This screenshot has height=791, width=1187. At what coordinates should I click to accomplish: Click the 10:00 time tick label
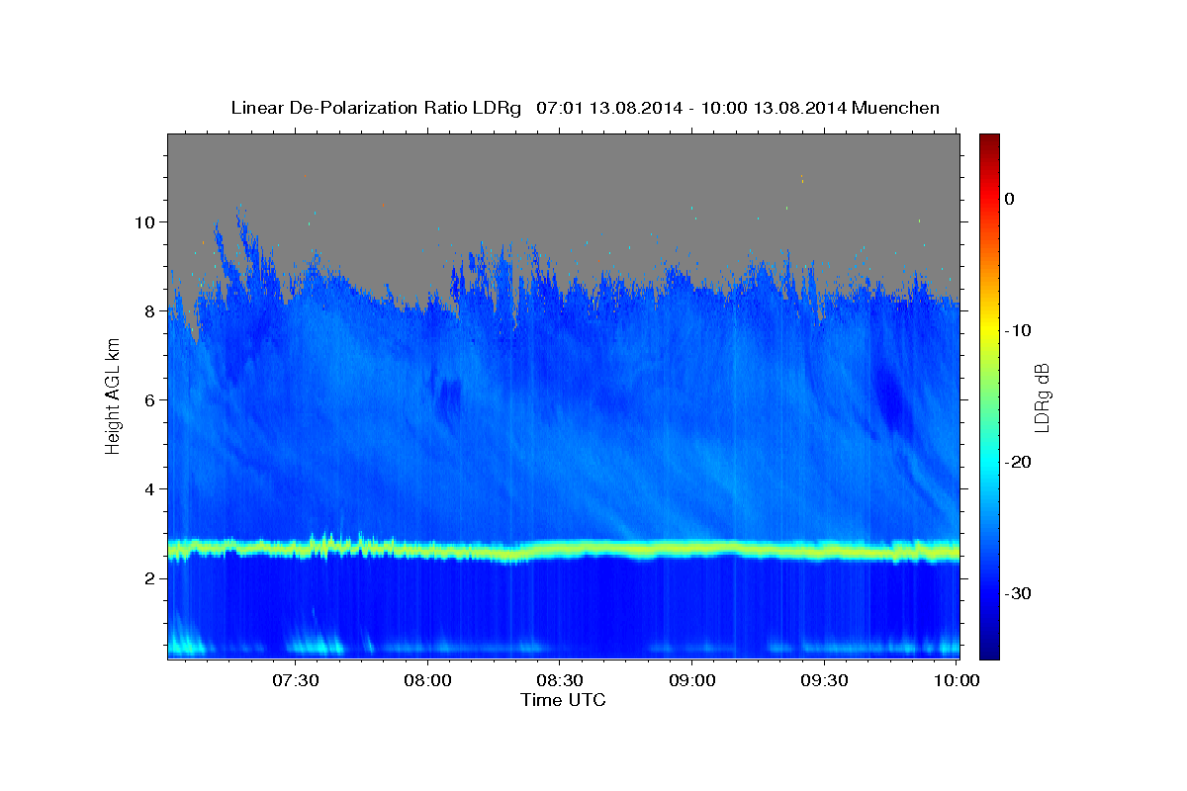(956, 680)
